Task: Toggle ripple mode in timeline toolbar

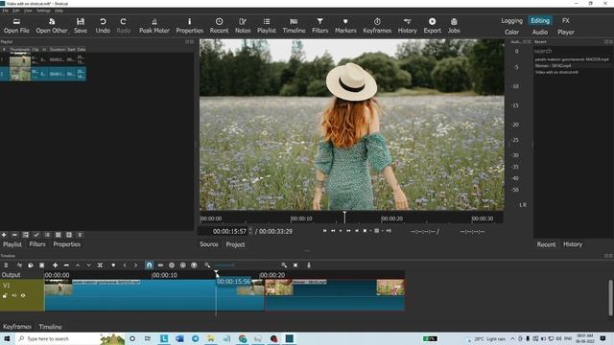Action: click(x=172, y=265)
